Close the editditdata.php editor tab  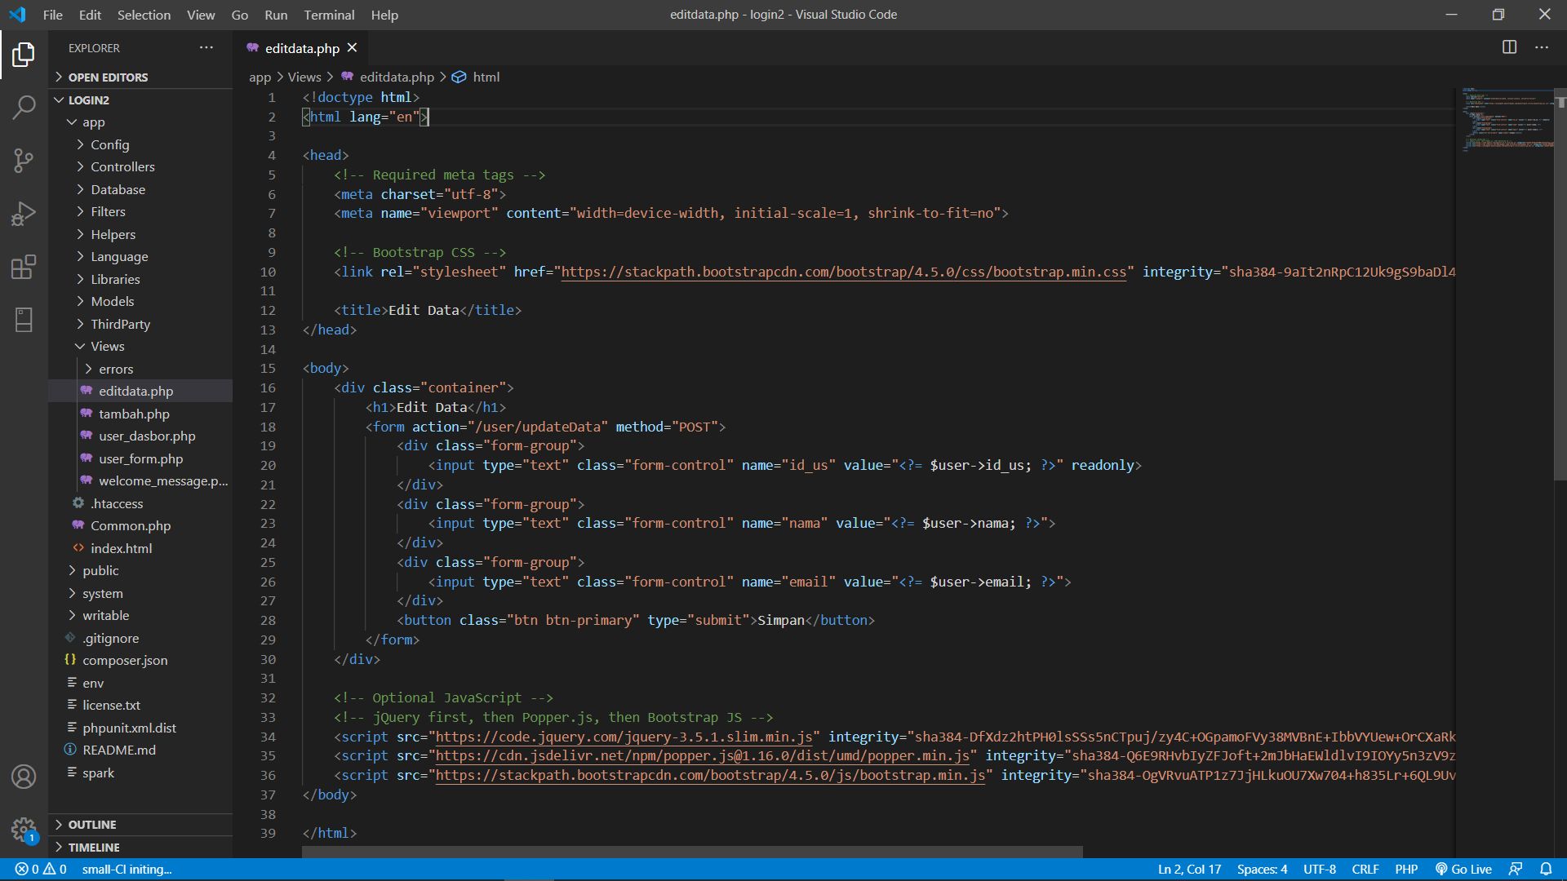tap(352, 48)
